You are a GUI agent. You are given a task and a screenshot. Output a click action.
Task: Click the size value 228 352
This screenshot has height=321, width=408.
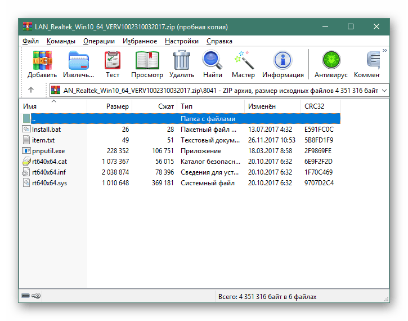pos(118,151)
